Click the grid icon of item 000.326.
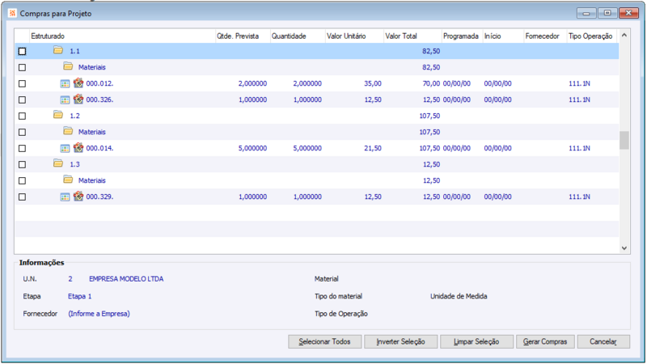The width and height of the screenshot is (647, 364). click(x=65, y=99)
